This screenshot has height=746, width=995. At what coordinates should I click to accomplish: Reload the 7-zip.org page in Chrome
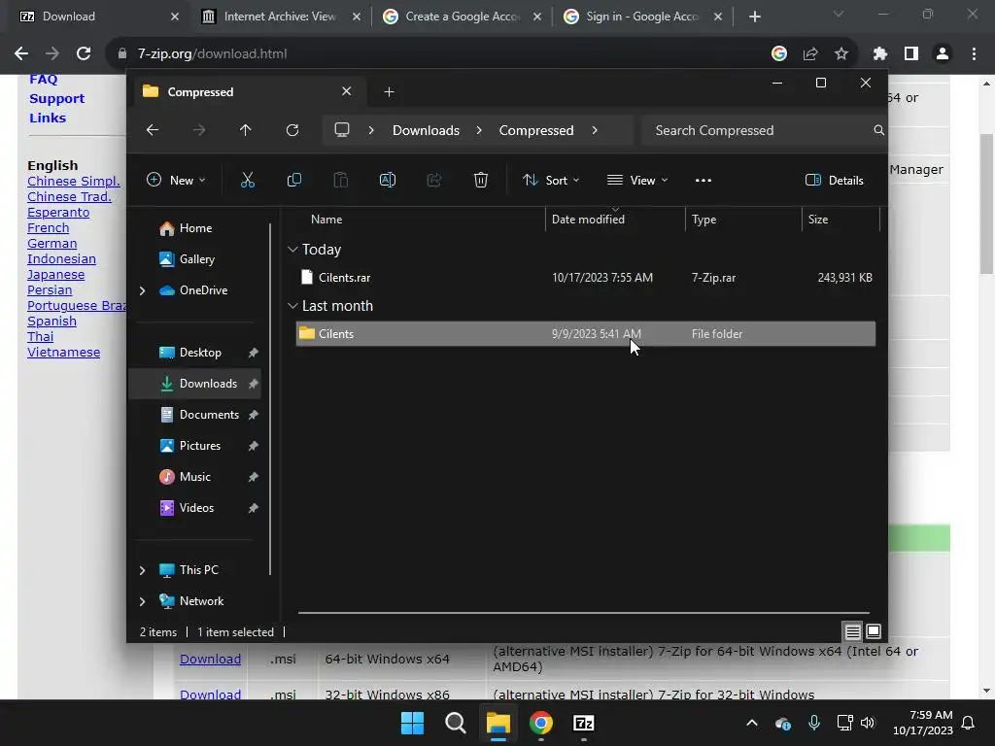coord(84,54)
